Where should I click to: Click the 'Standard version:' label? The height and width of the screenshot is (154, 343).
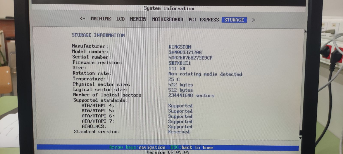[97, 132]
